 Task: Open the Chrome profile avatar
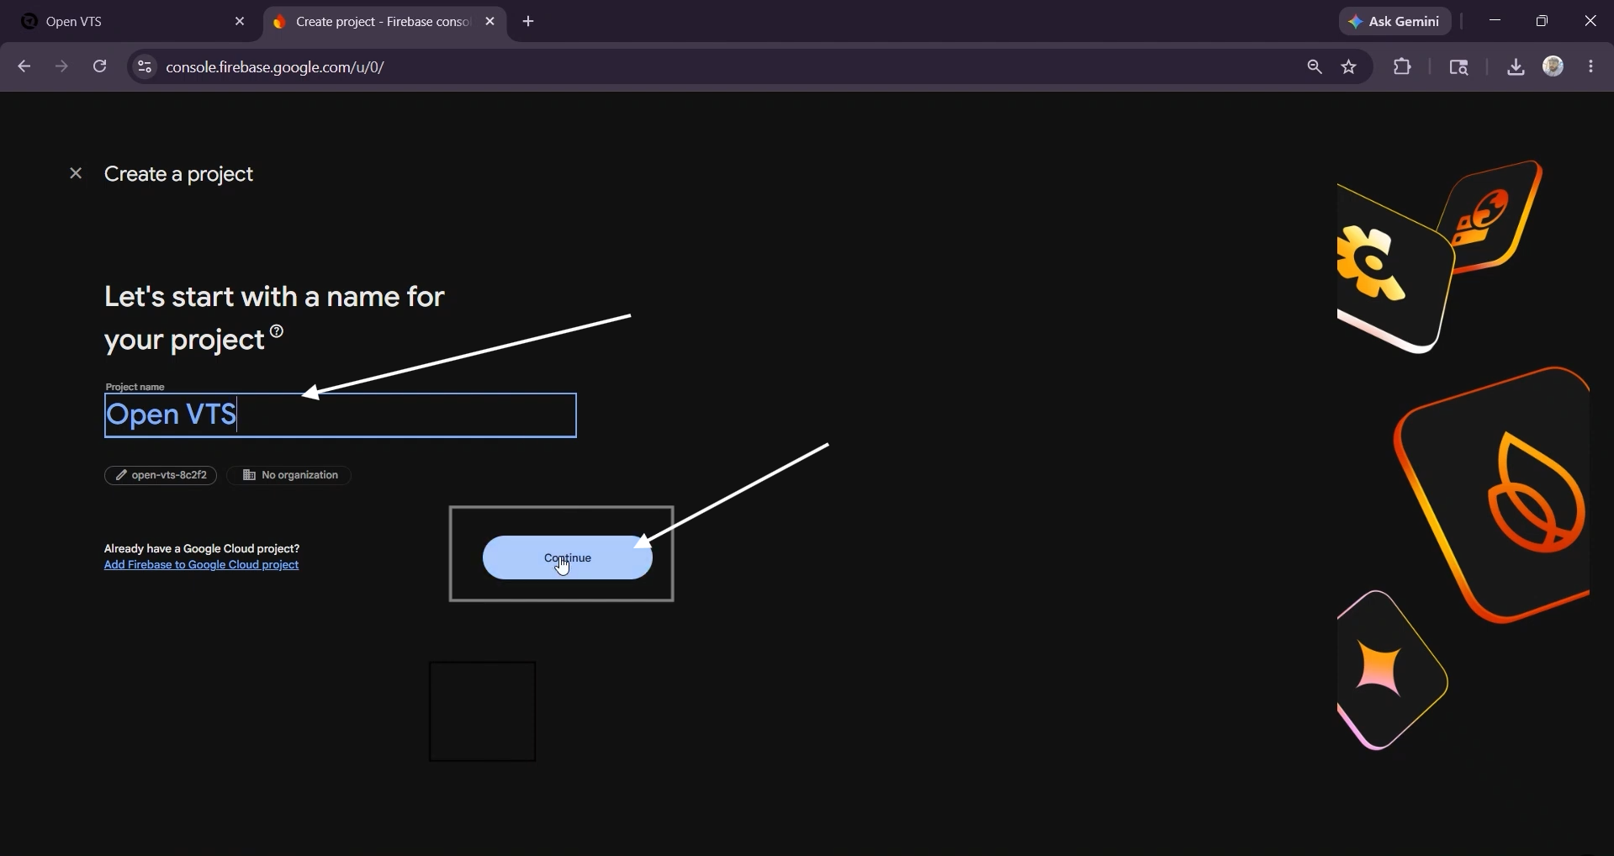tap(1553, 67)
